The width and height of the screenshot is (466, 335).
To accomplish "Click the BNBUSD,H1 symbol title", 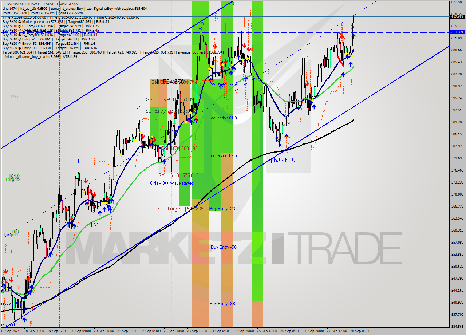I will (x=16, y=4).
